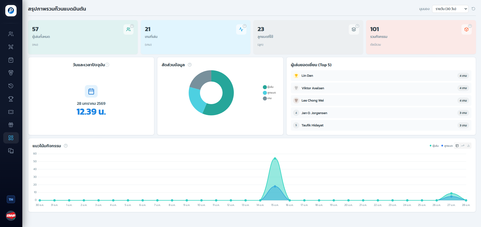Screen dimensions: 481x227
Task: Click the refresh icon at top right
Action: click(473, 9)
